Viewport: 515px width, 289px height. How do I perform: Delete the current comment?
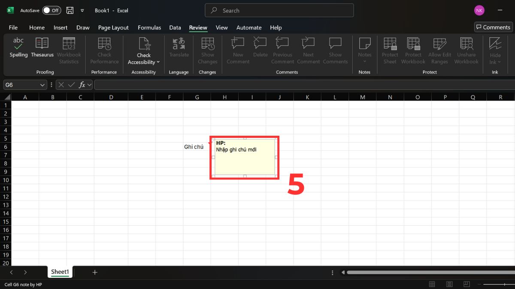point(260,48)
